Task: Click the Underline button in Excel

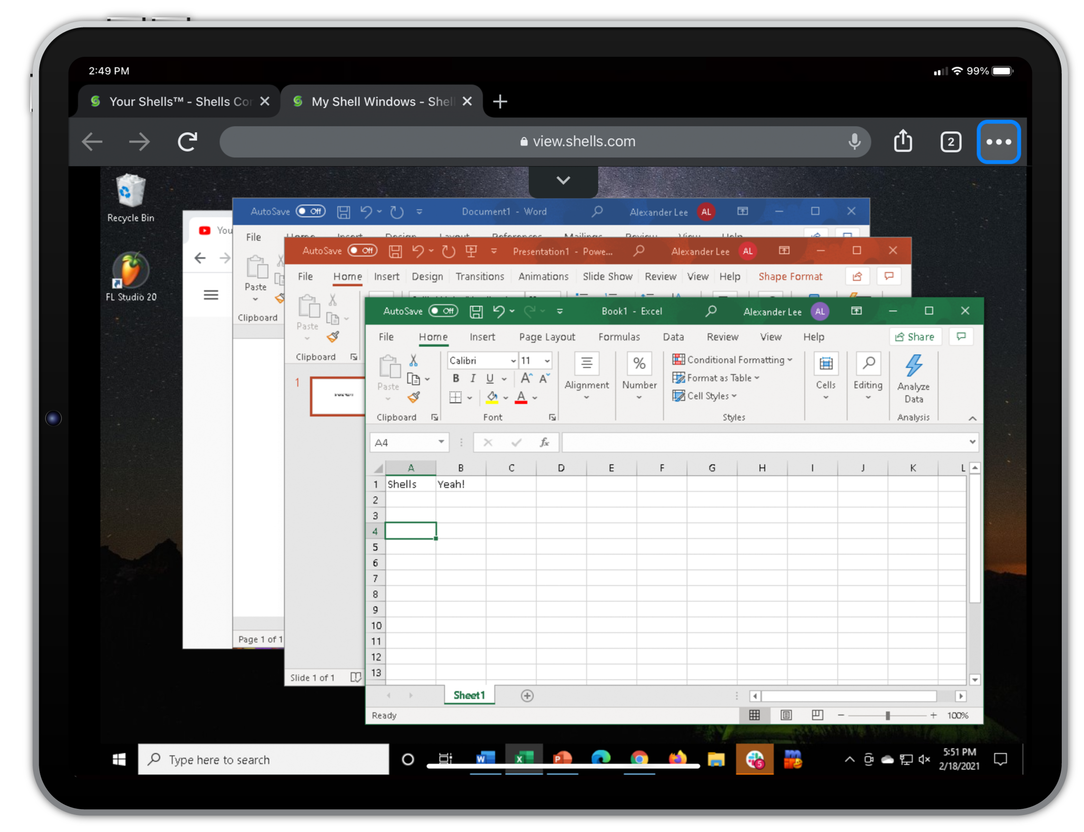Action: tap(490, 379)
